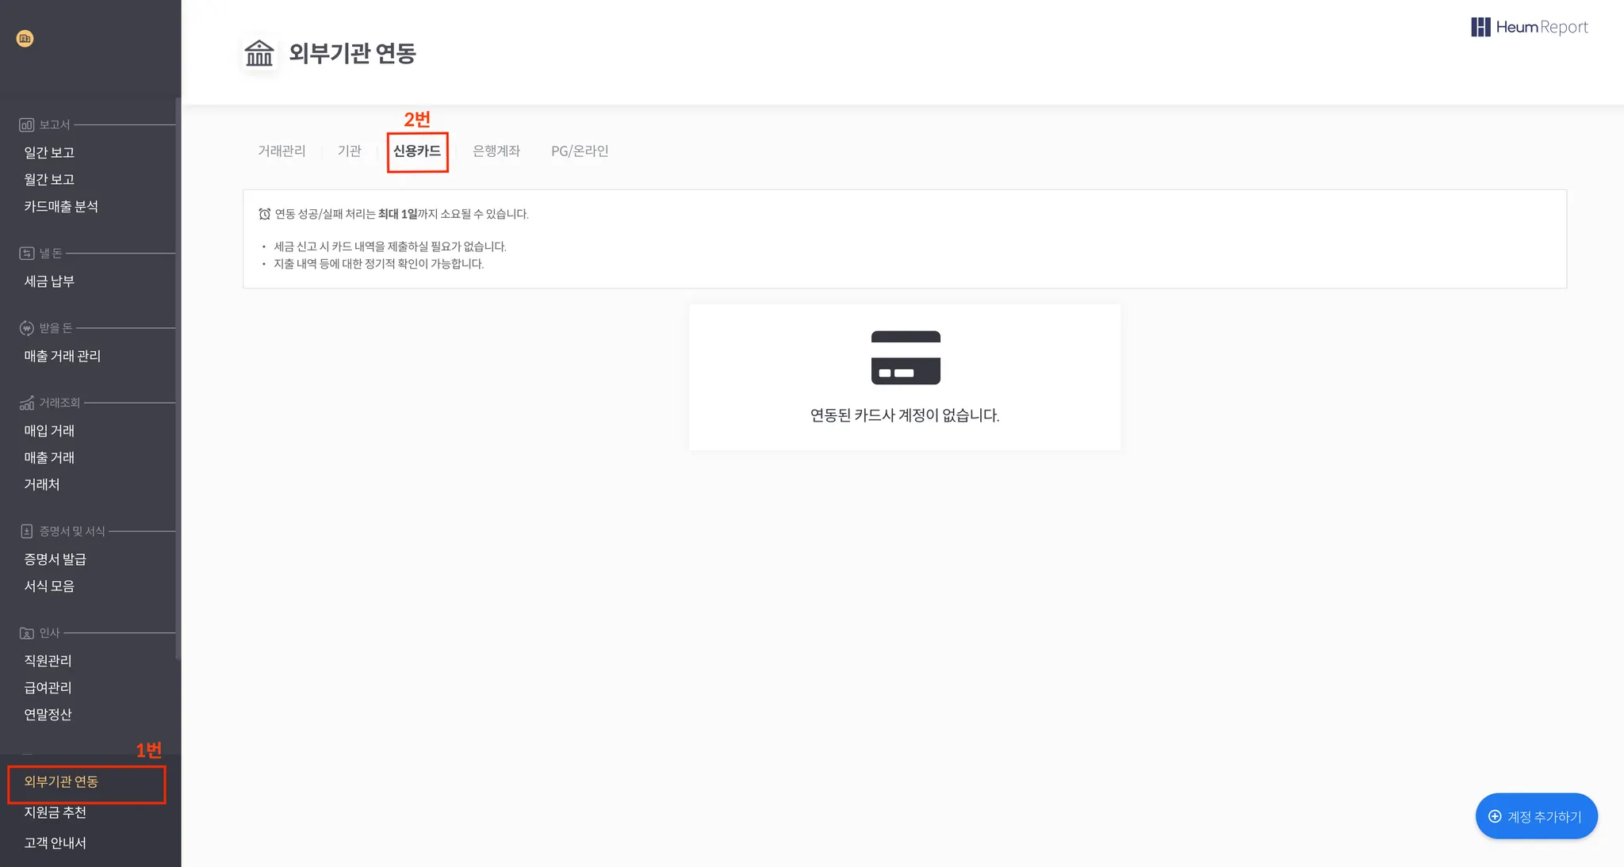Open 매출 거래 관리 menu item
The width and height of the screenshot is (1624, 867).
click(x=63, y=356)
